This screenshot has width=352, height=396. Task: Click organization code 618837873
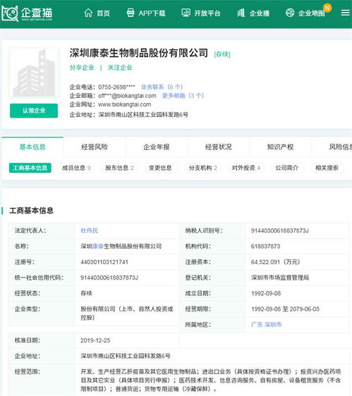point(265,246)
